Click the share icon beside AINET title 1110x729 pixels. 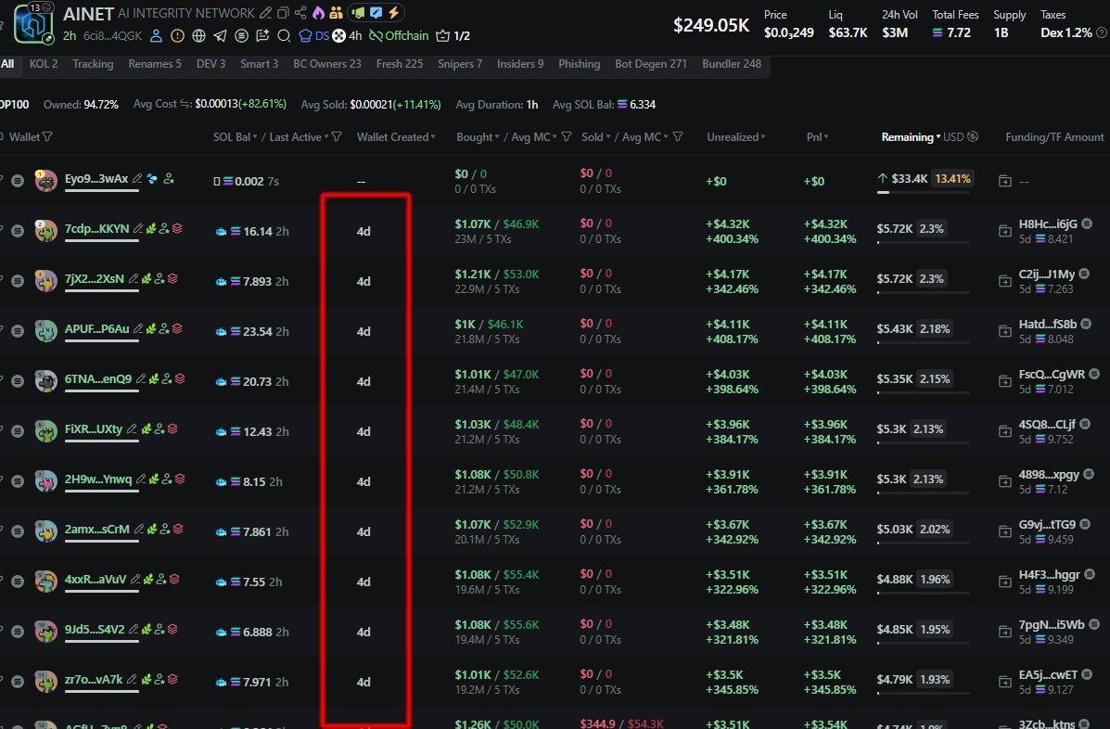tap(300, 13)
